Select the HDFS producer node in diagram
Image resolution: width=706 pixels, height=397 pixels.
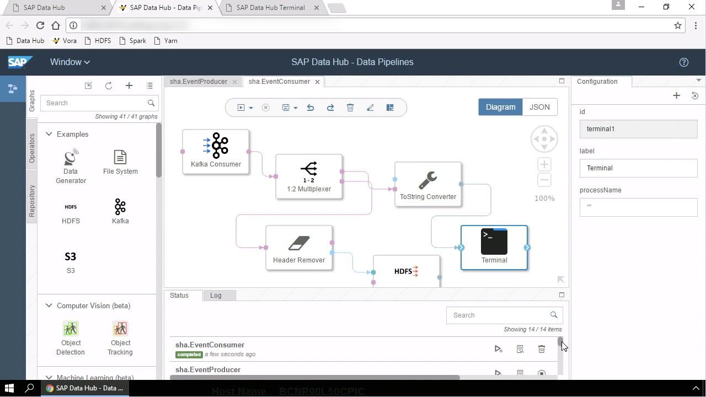[x=407, y=271]
